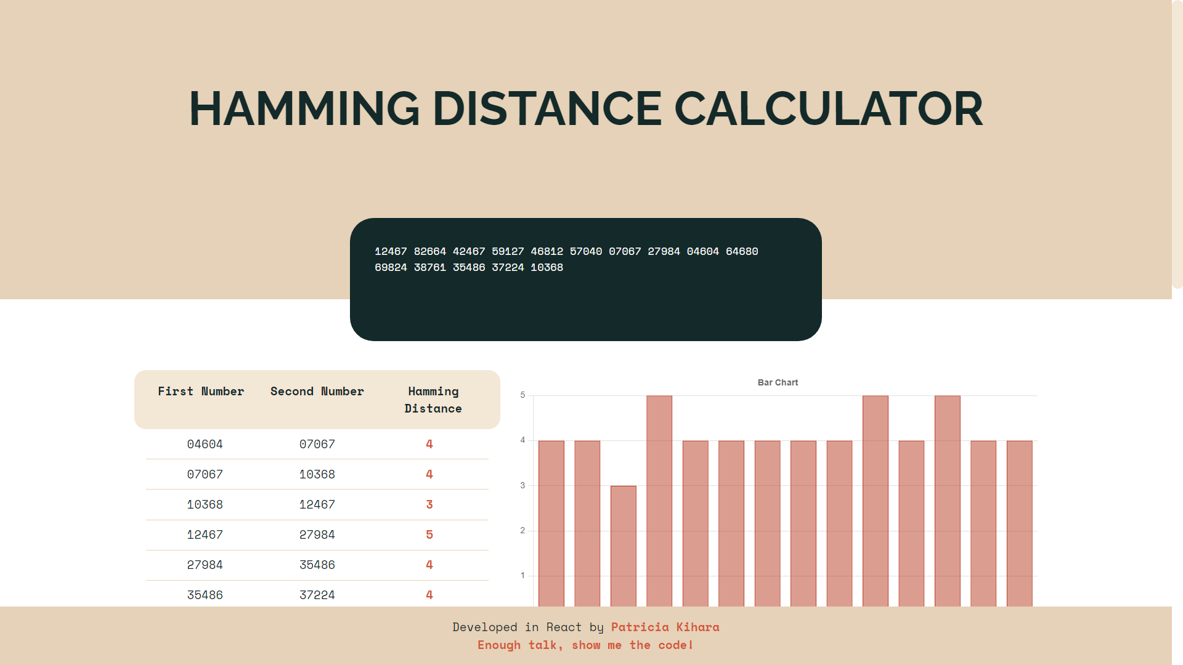Click y-axis label 5 on chart
This screenshot has height=665, width=1183.
click(522, 395)
